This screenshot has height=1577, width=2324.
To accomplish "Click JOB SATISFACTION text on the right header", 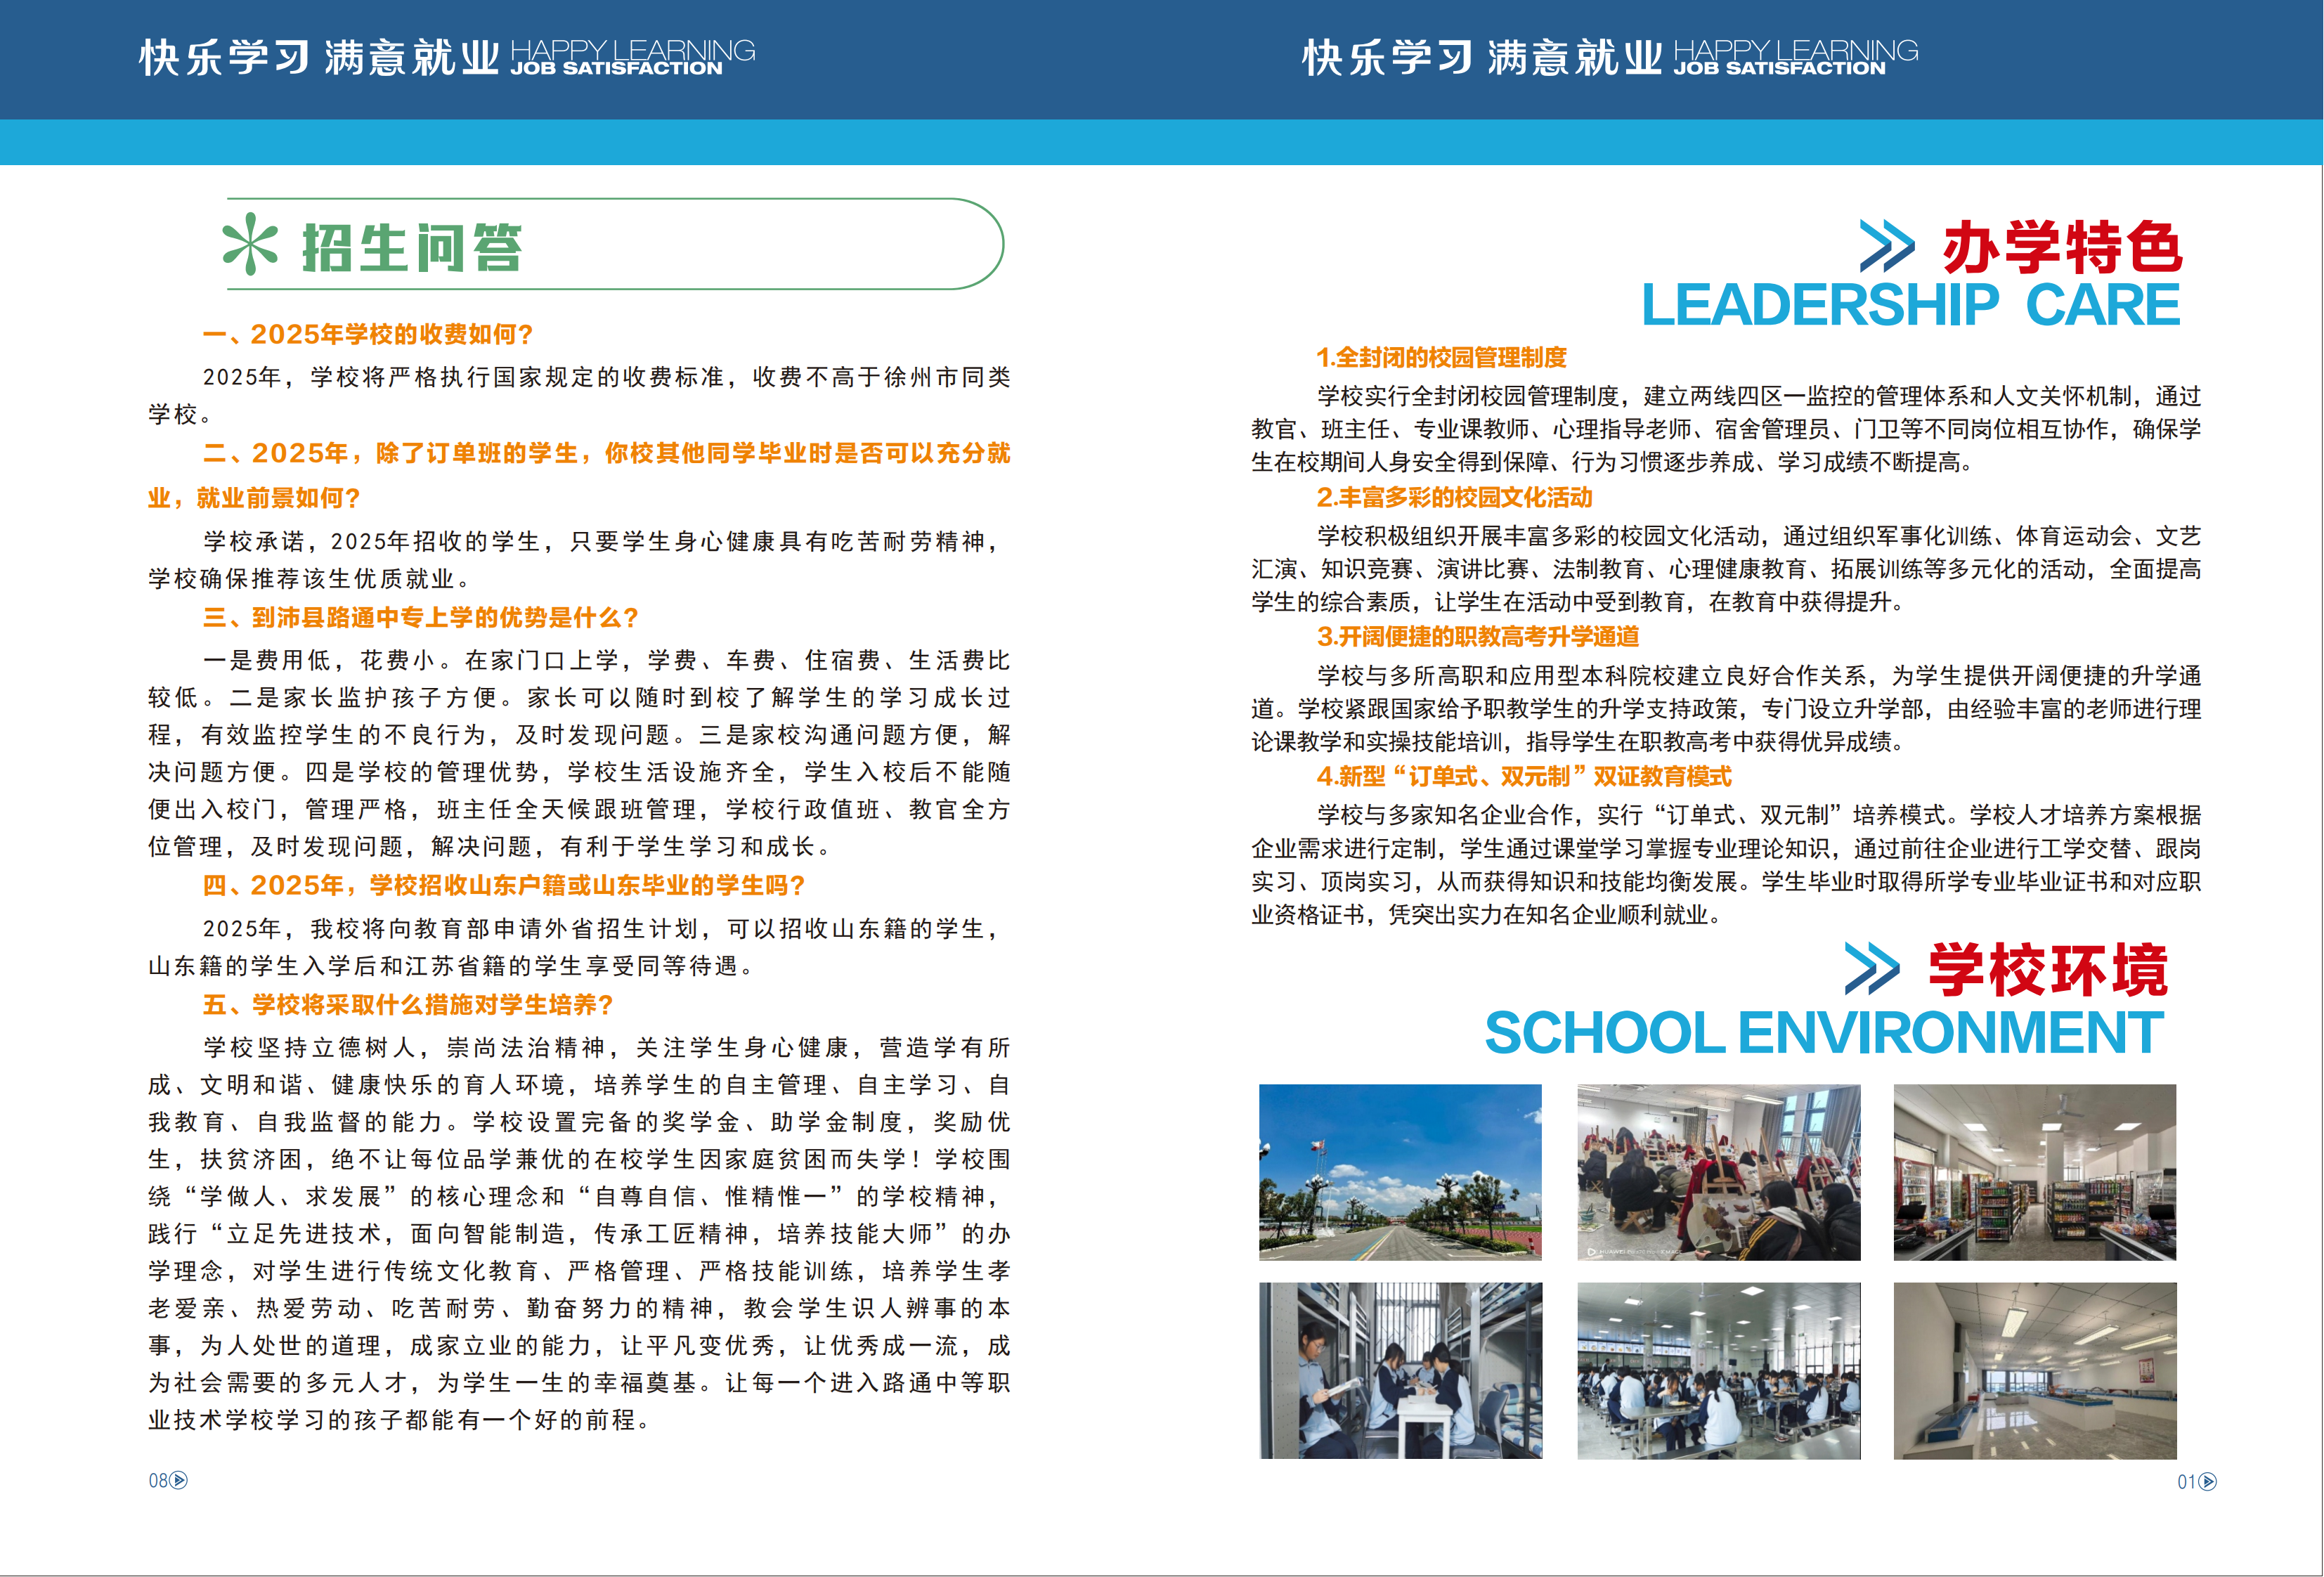I will (1780, 68).
